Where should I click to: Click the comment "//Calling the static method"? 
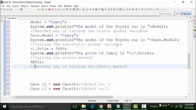(x=61, y=58)
